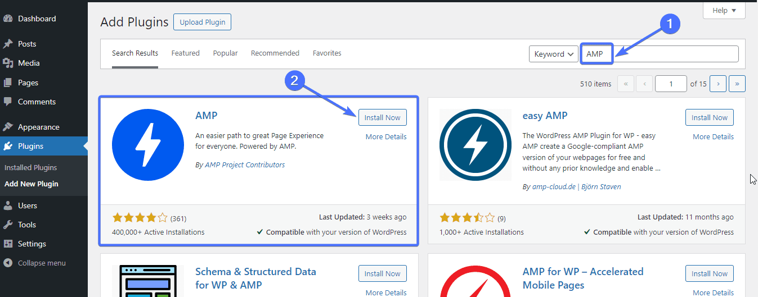Screen dimensions: 758x297
Task: Click the 510 items count text
Action: (595, 84)
